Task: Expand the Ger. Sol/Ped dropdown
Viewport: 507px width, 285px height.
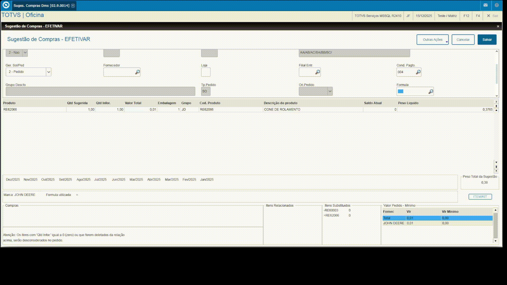Action: click(x=49, y=72)
